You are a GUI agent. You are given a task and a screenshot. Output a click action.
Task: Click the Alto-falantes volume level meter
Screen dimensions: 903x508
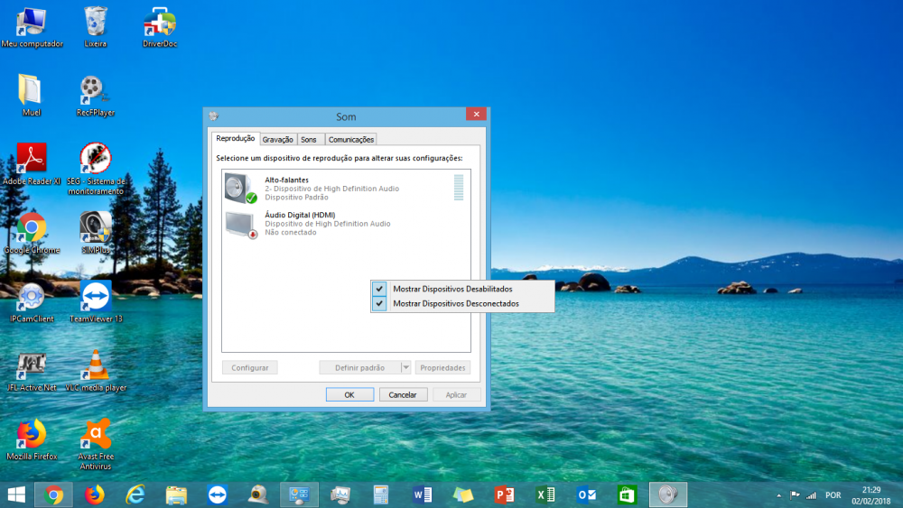(458, 188)
